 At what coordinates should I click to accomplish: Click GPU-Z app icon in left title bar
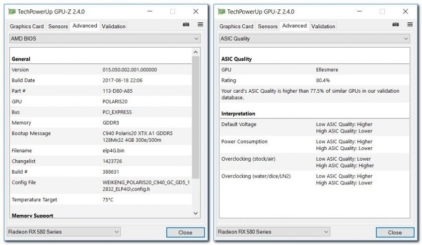pos(11,11)
